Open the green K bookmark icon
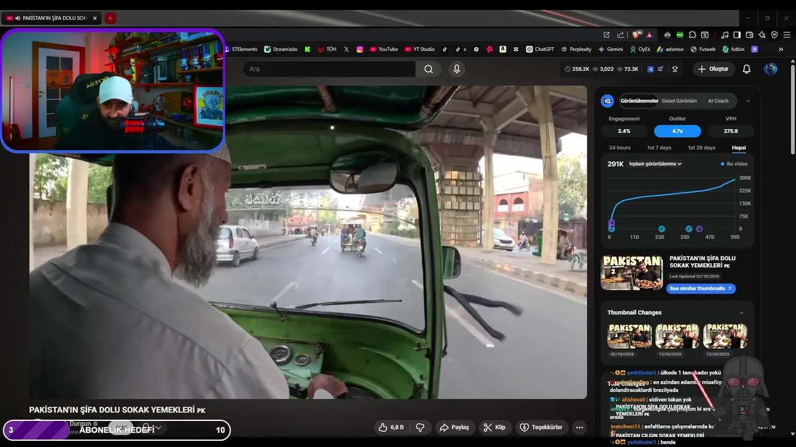796x447 pixels. [307, 49]
